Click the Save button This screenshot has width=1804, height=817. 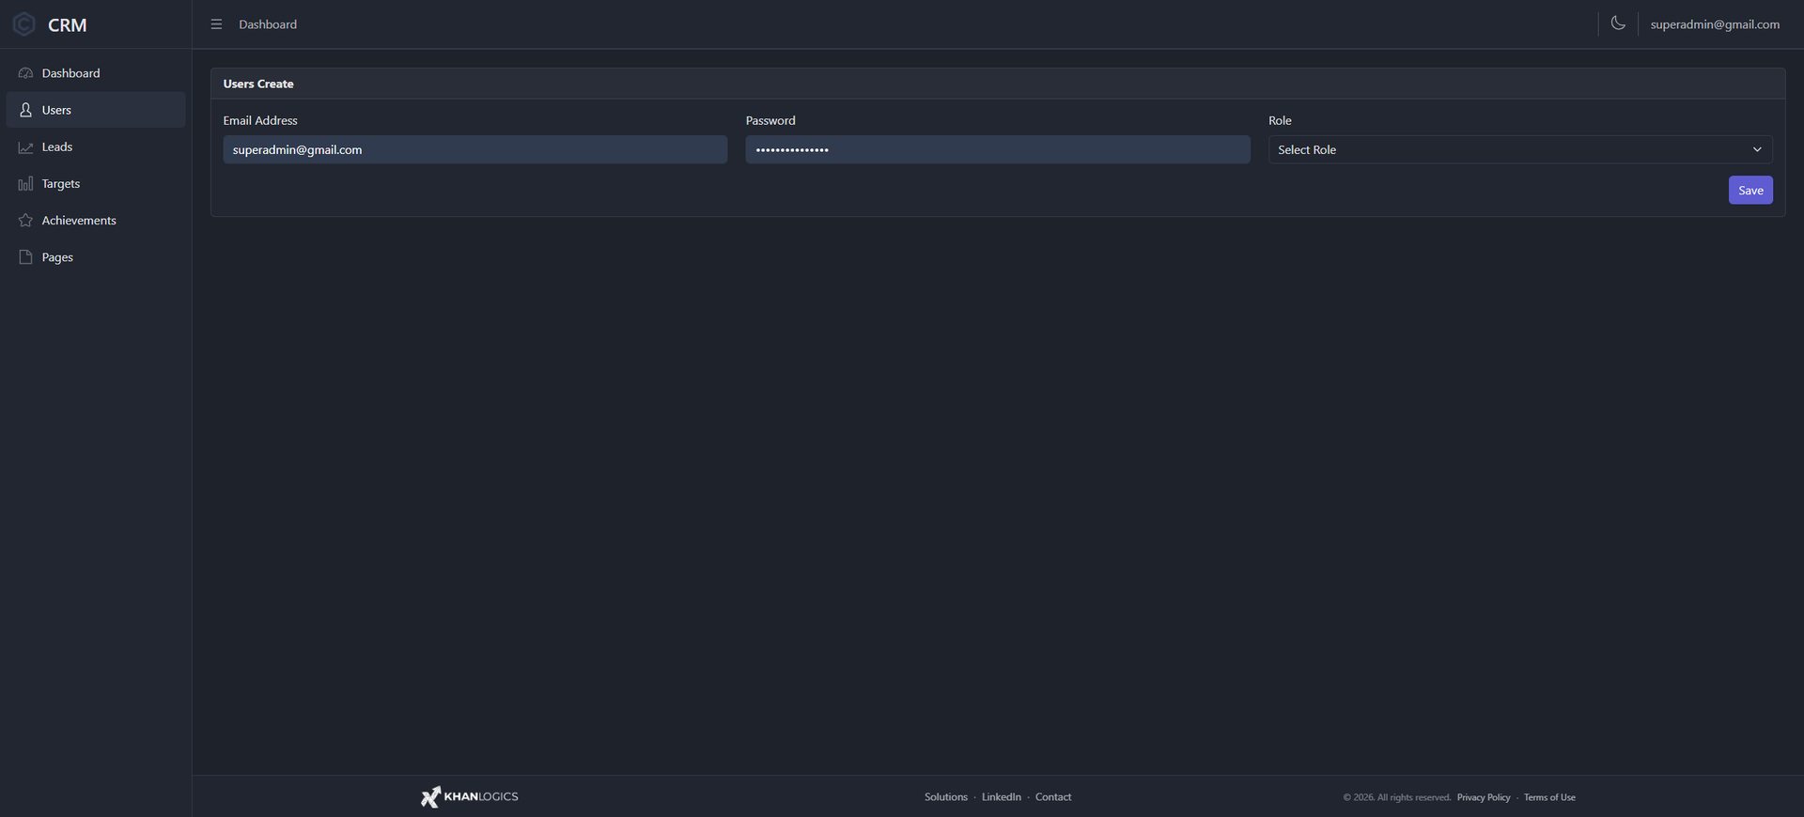1750,190
